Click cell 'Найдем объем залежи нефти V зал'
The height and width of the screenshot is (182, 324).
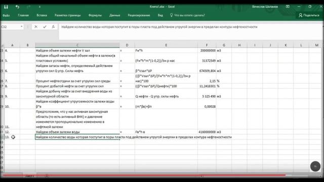(x=77, y=51)
